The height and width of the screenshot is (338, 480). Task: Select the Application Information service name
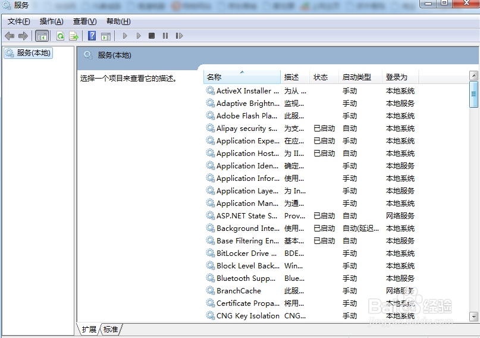pos(248,179)
